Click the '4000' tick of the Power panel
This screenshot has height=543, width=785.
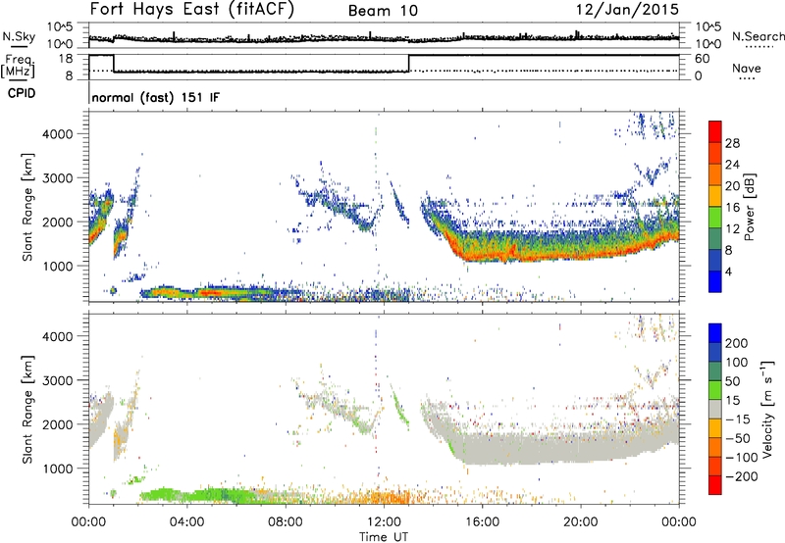58,134
